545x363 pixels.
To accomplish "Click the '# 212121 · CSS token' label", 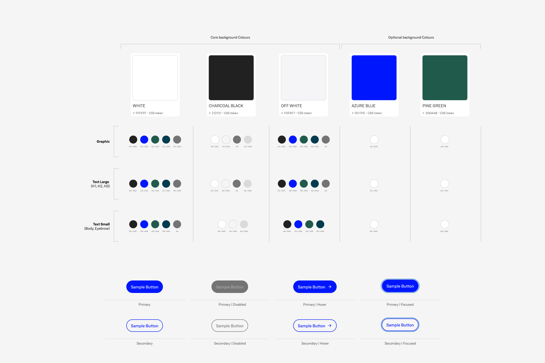I will tap(223, 113).
